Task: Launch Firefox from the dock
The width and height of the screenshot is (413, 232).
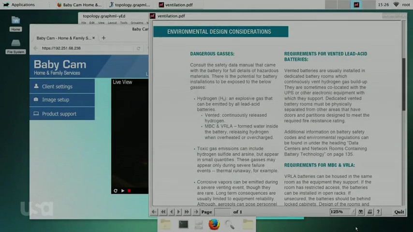Action: tap(214, 224)
